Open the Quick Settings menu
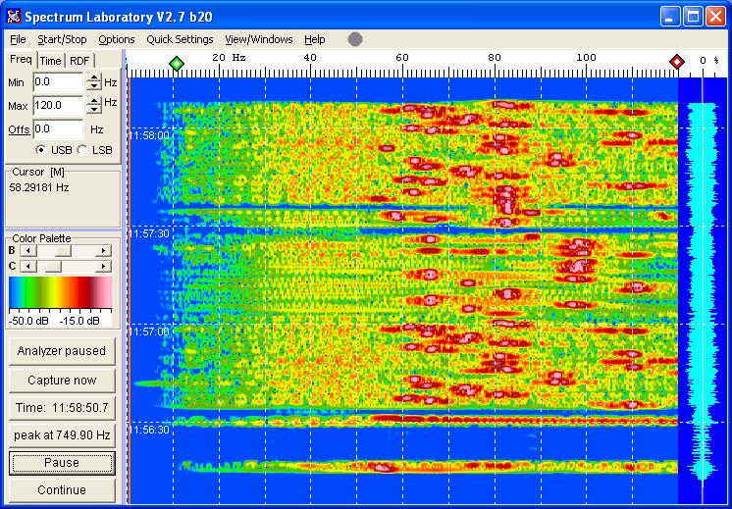This screenshot has width=732, height=509. tap(180, 39)
